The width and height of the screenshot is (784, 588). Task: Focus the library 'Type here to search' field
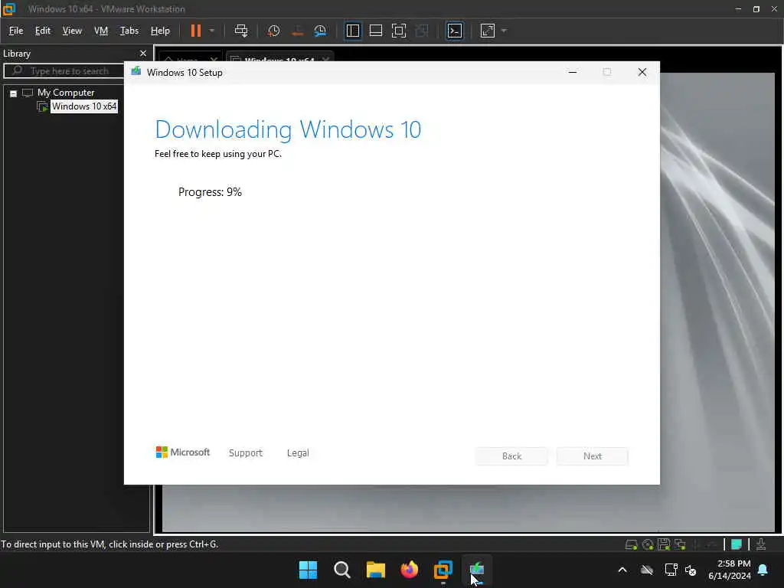coord(64,71)
